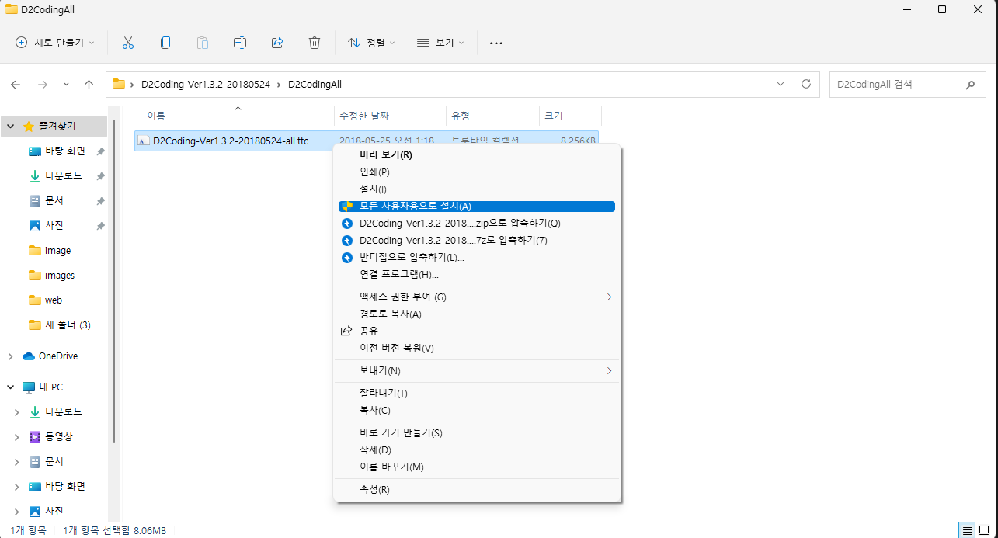This screenshot has height=538, width=998.
Task: Click the search magnifier icon
Action: coord(970,84)
